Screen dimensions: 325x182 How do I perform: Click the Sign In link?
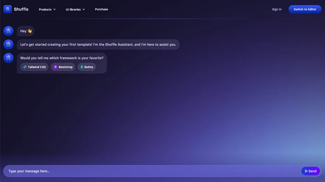click(x=277, y=9)
